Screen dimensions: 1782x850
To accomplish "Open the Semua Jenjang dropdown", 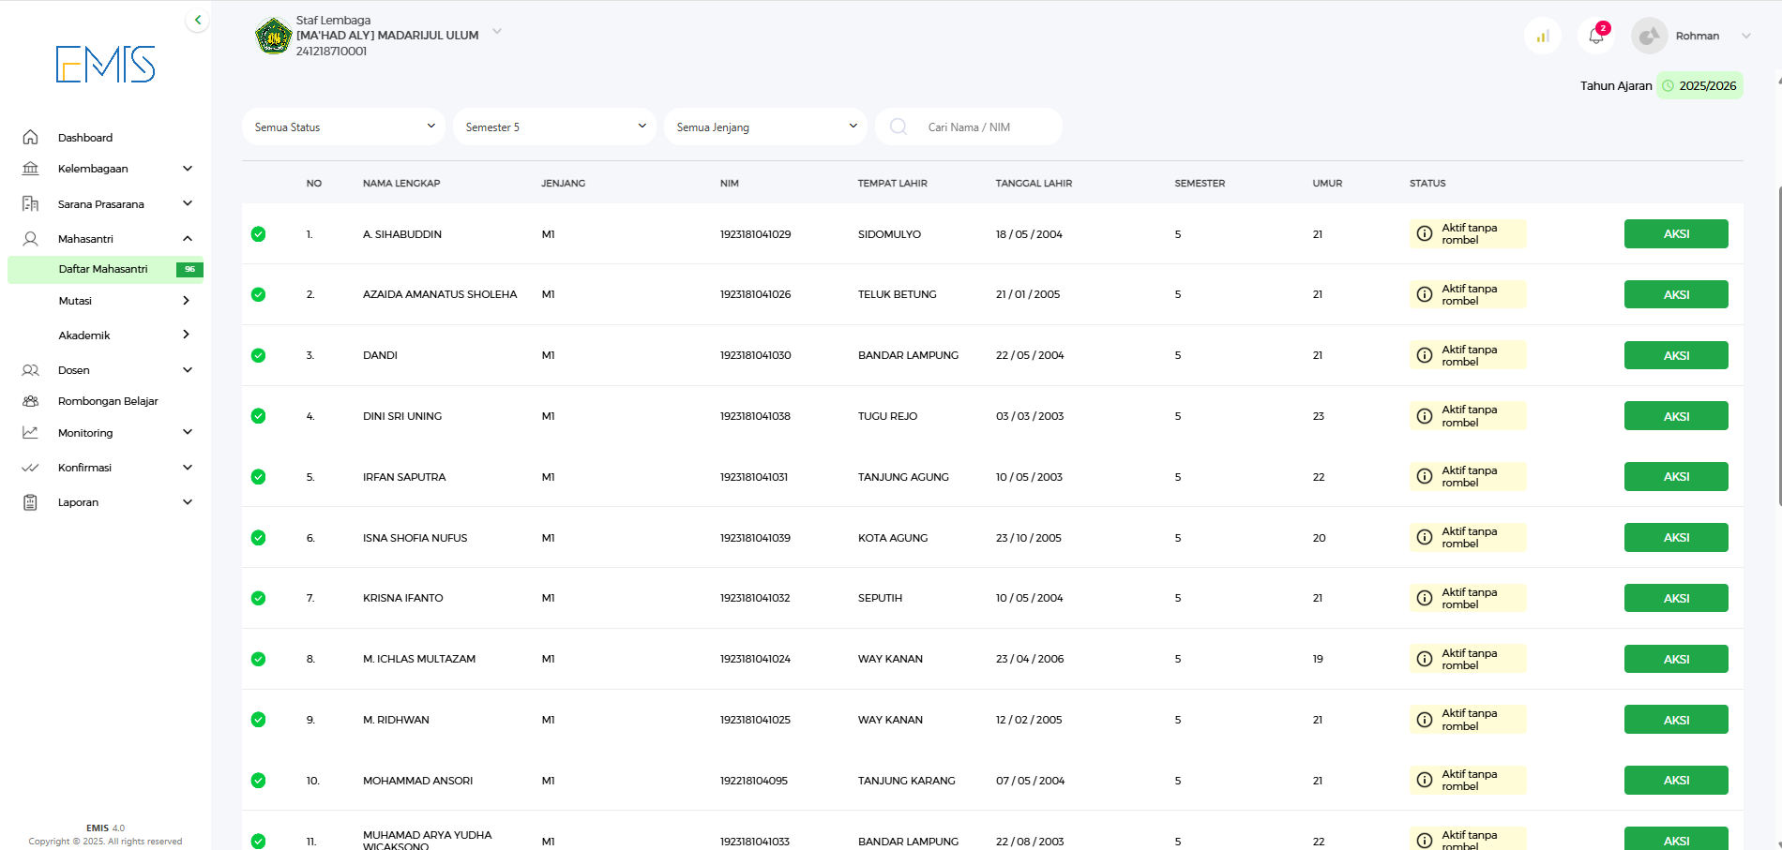I will [x=766, y=127].
